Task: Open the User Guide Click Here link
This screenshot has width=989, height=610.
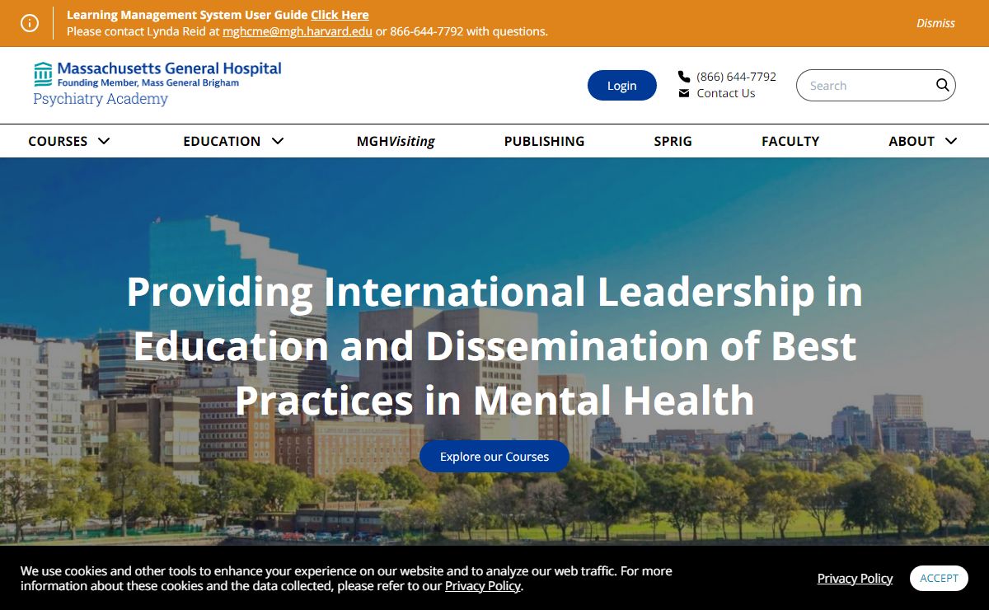Action: tap(340, 15)
